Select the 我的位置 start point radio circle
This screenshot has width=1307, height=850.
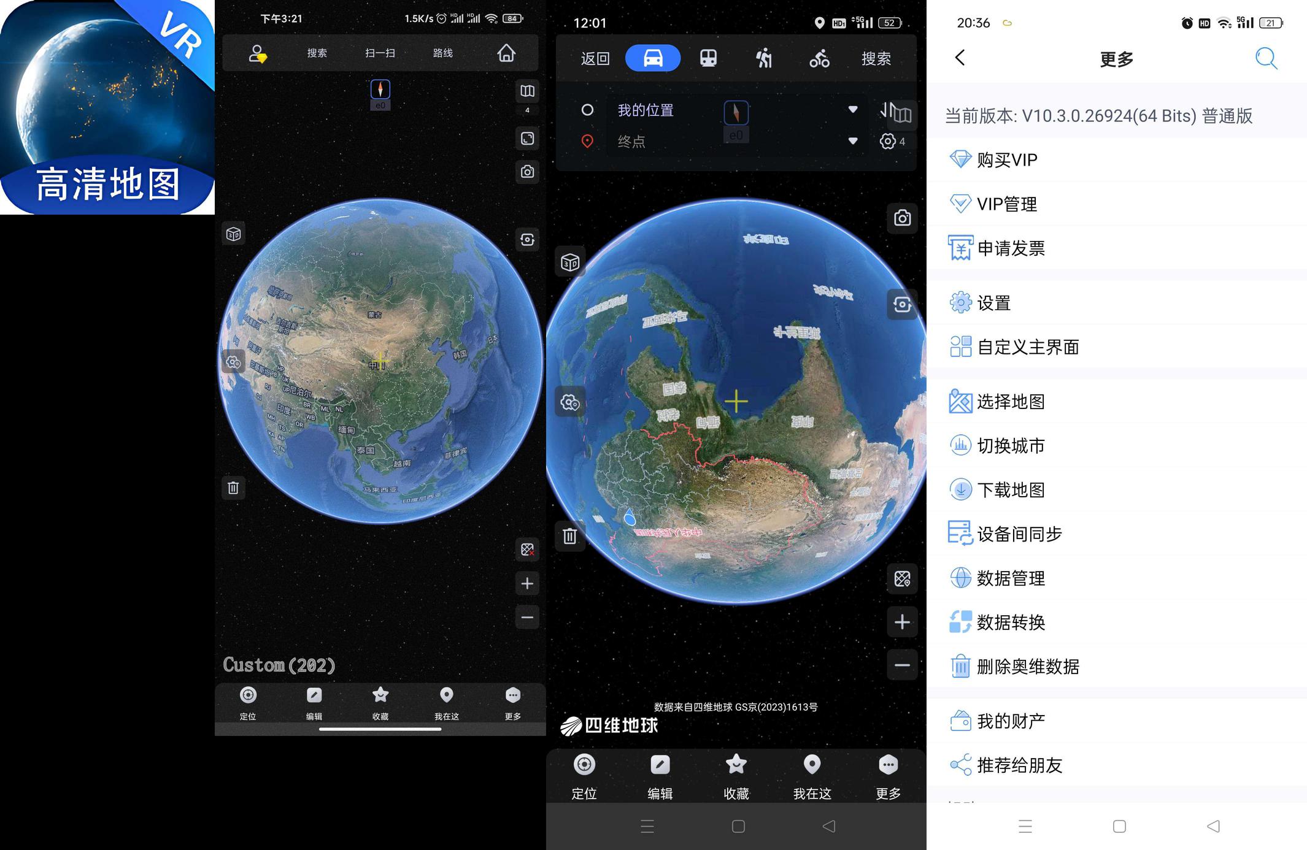[587, 110]
